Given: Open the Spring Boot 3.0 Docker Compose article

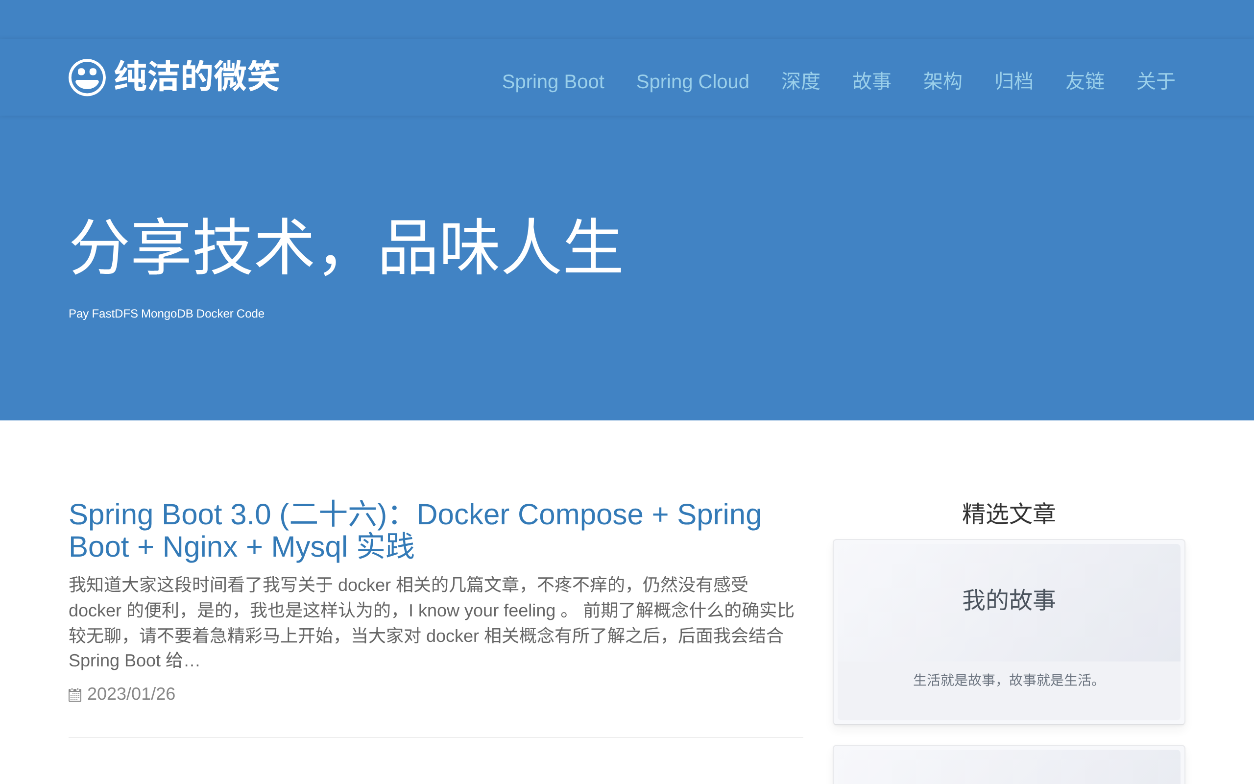Looking at the screenshot, I should [415, 531].
